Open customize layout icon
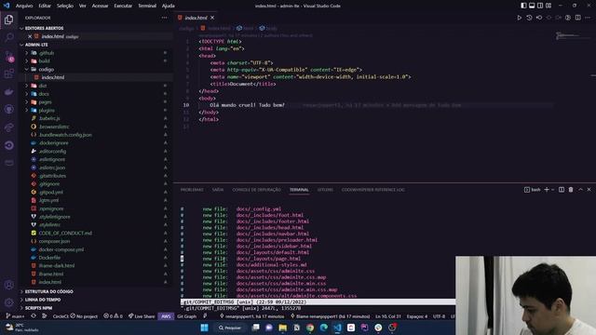The height and width of the screenshot is (335, 596). click(x=549, y=6)
